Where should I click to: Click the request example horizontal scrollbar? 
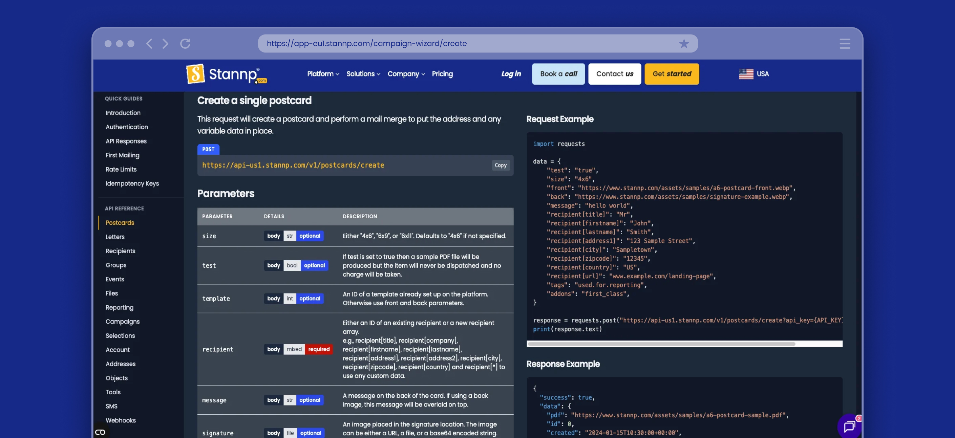661,344
